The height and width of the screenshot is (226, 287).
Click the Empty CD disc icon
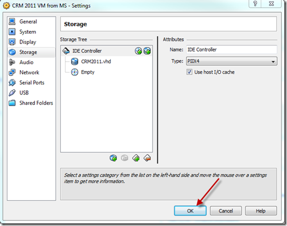coord(75,72)
